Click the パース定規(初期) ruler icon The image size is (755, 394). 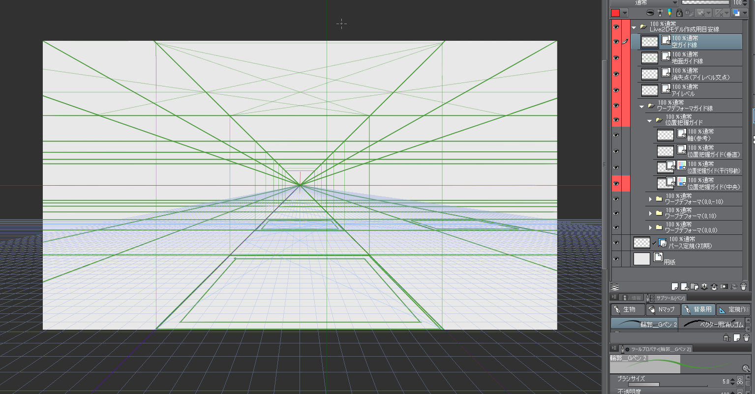[663, 242]
